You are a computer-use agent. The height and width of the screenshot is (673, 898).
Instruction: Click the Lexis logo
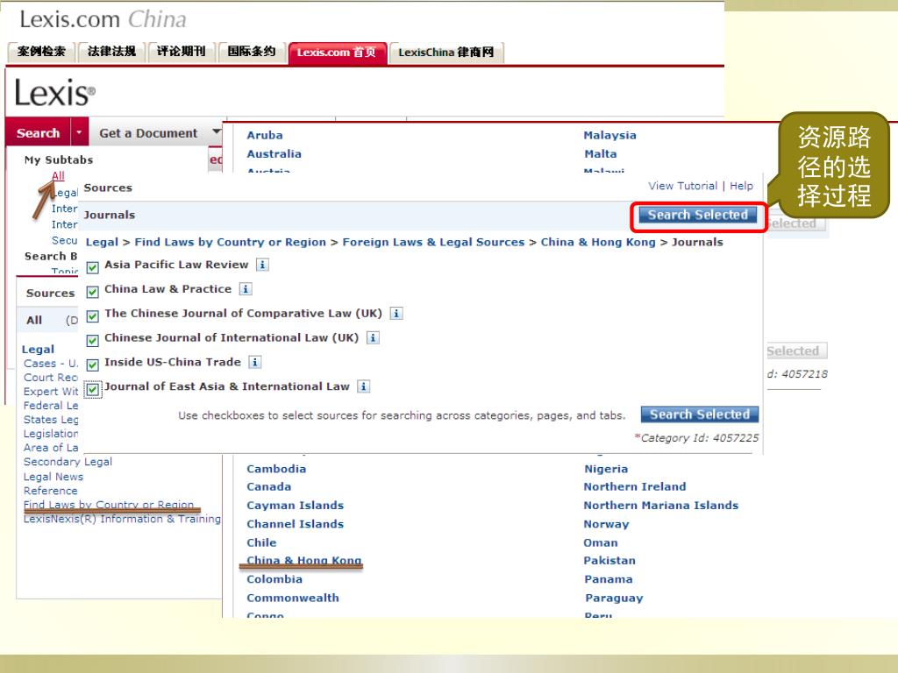tap(54, 93)
